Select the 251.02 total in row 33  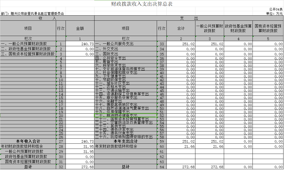(181, 44)
